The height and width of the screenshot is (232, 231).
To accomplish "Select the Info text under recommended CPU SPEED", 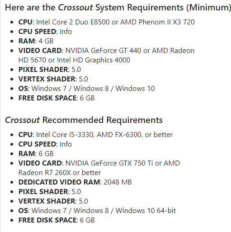I will coord(66,144).
